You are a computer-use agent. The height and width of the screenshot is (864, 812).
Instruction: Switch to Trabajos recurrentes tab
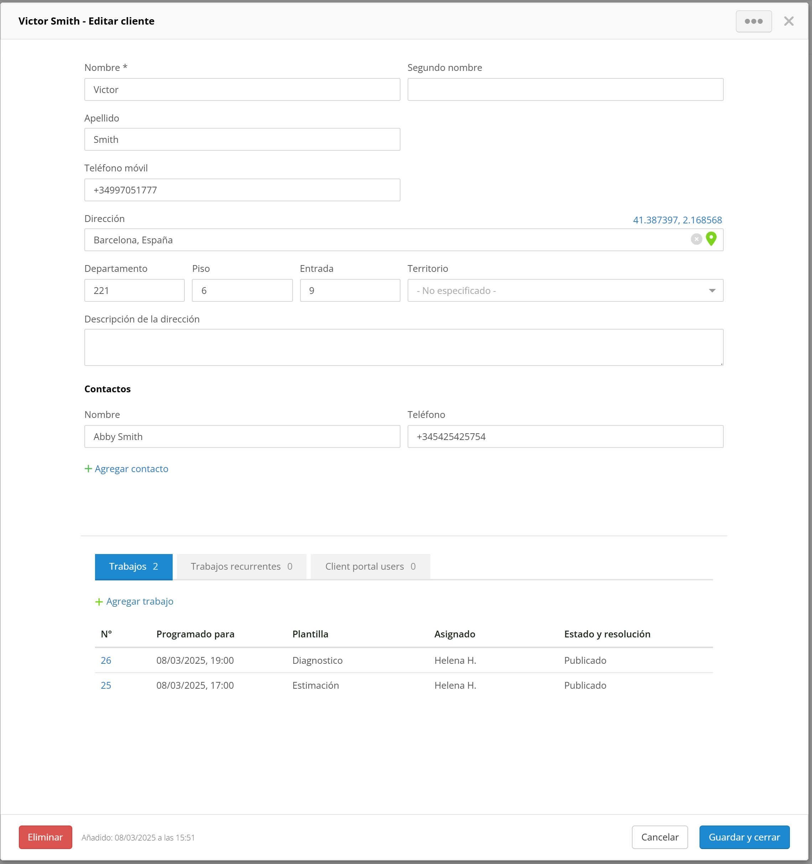[241, 566]
